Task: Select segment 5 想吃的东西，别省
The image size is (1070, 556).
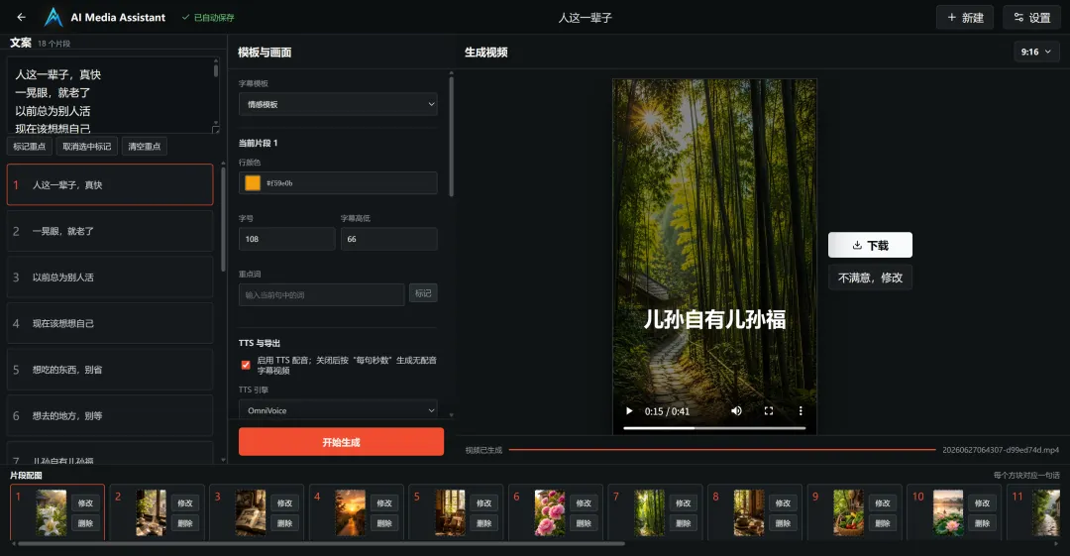Action: [x=110, y=370]
